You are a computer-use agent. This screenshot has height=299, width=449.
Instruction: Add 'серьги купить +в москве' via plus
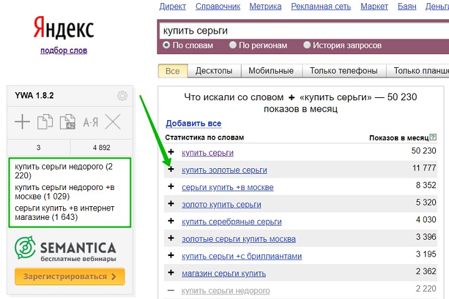point(171,186)
